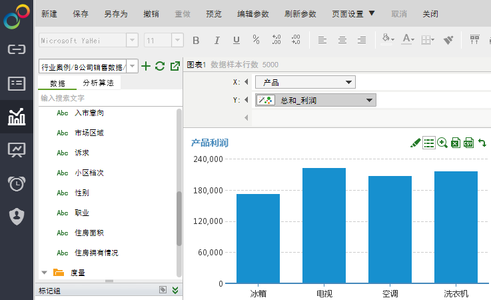Collapse the 度量 folder in field tree
Viewport: 491px width, 300px height.
[x=45, y=272]
